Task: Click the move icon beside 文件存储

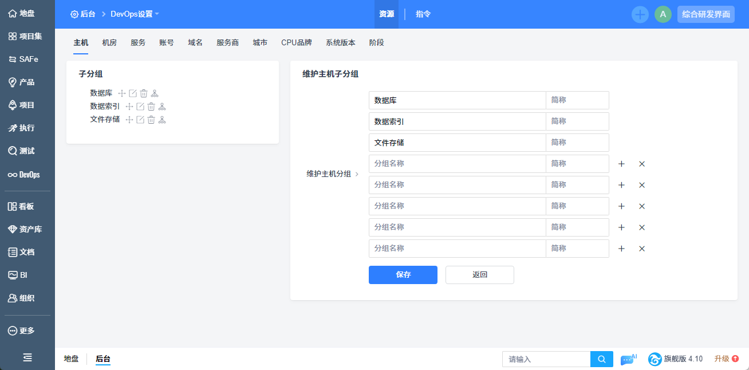Action: [129, 120]
